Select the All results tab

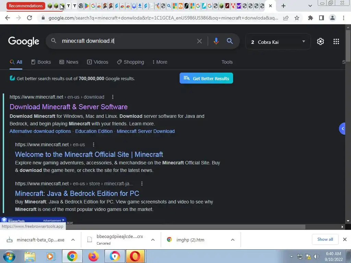16,62
